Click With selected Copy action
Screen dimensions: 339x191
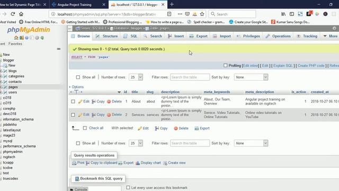pos(161,128)
